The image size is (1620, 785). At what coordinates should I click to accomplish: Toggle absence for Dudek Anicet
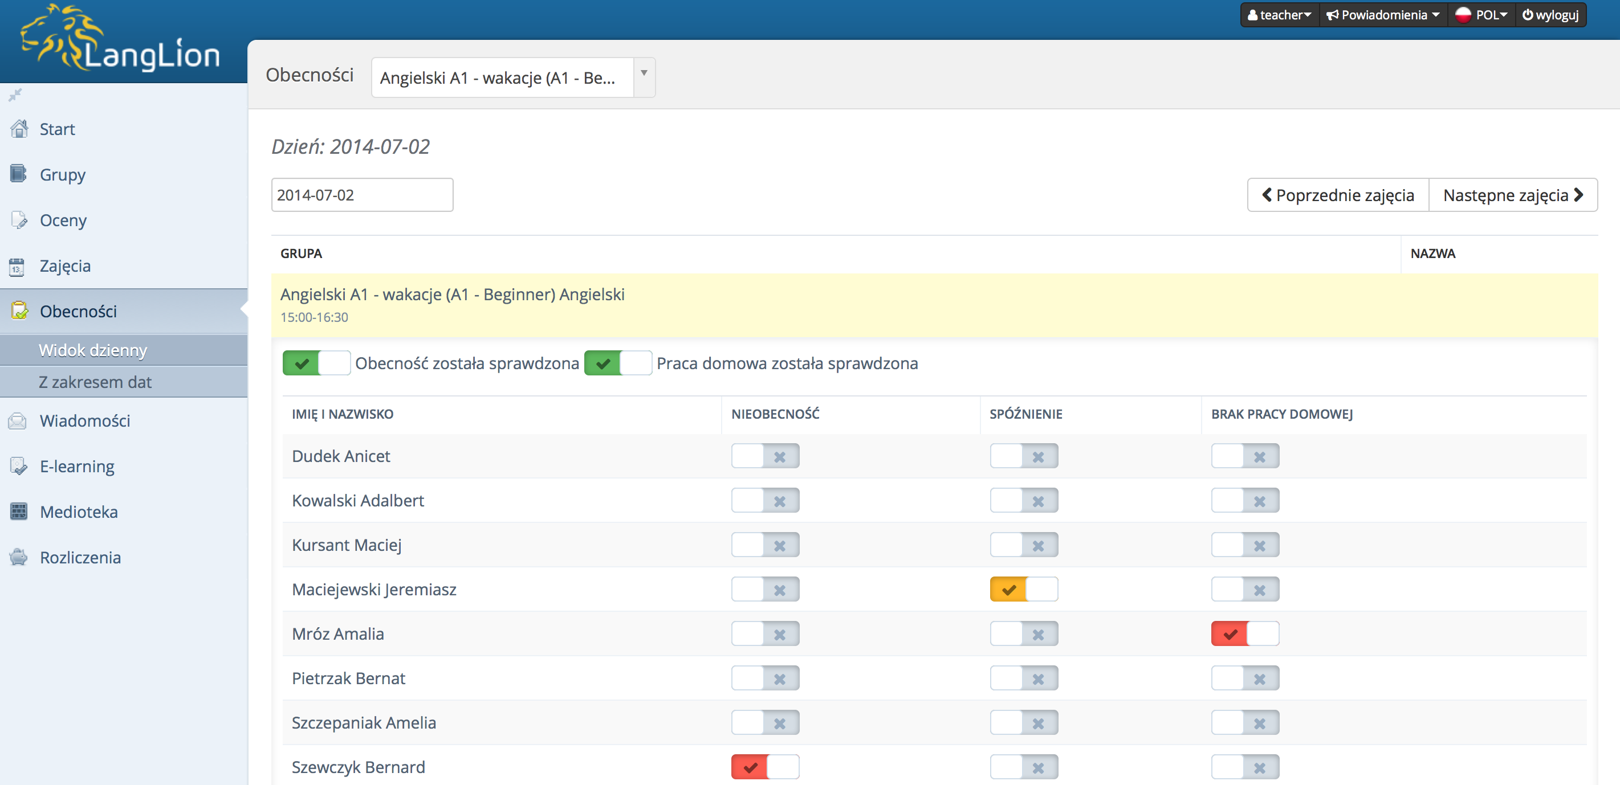tap(765, 456)
